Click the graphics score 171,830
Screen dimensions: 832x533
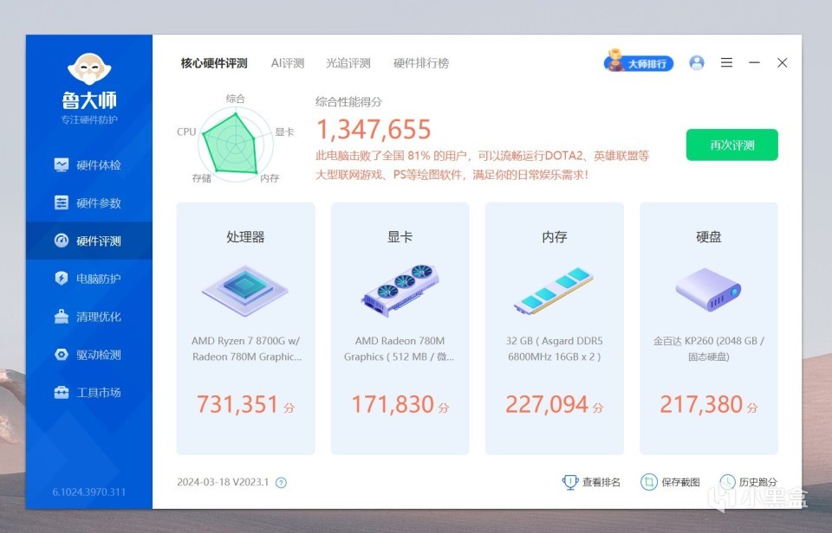pyautogui.click(x=393, y=404)
